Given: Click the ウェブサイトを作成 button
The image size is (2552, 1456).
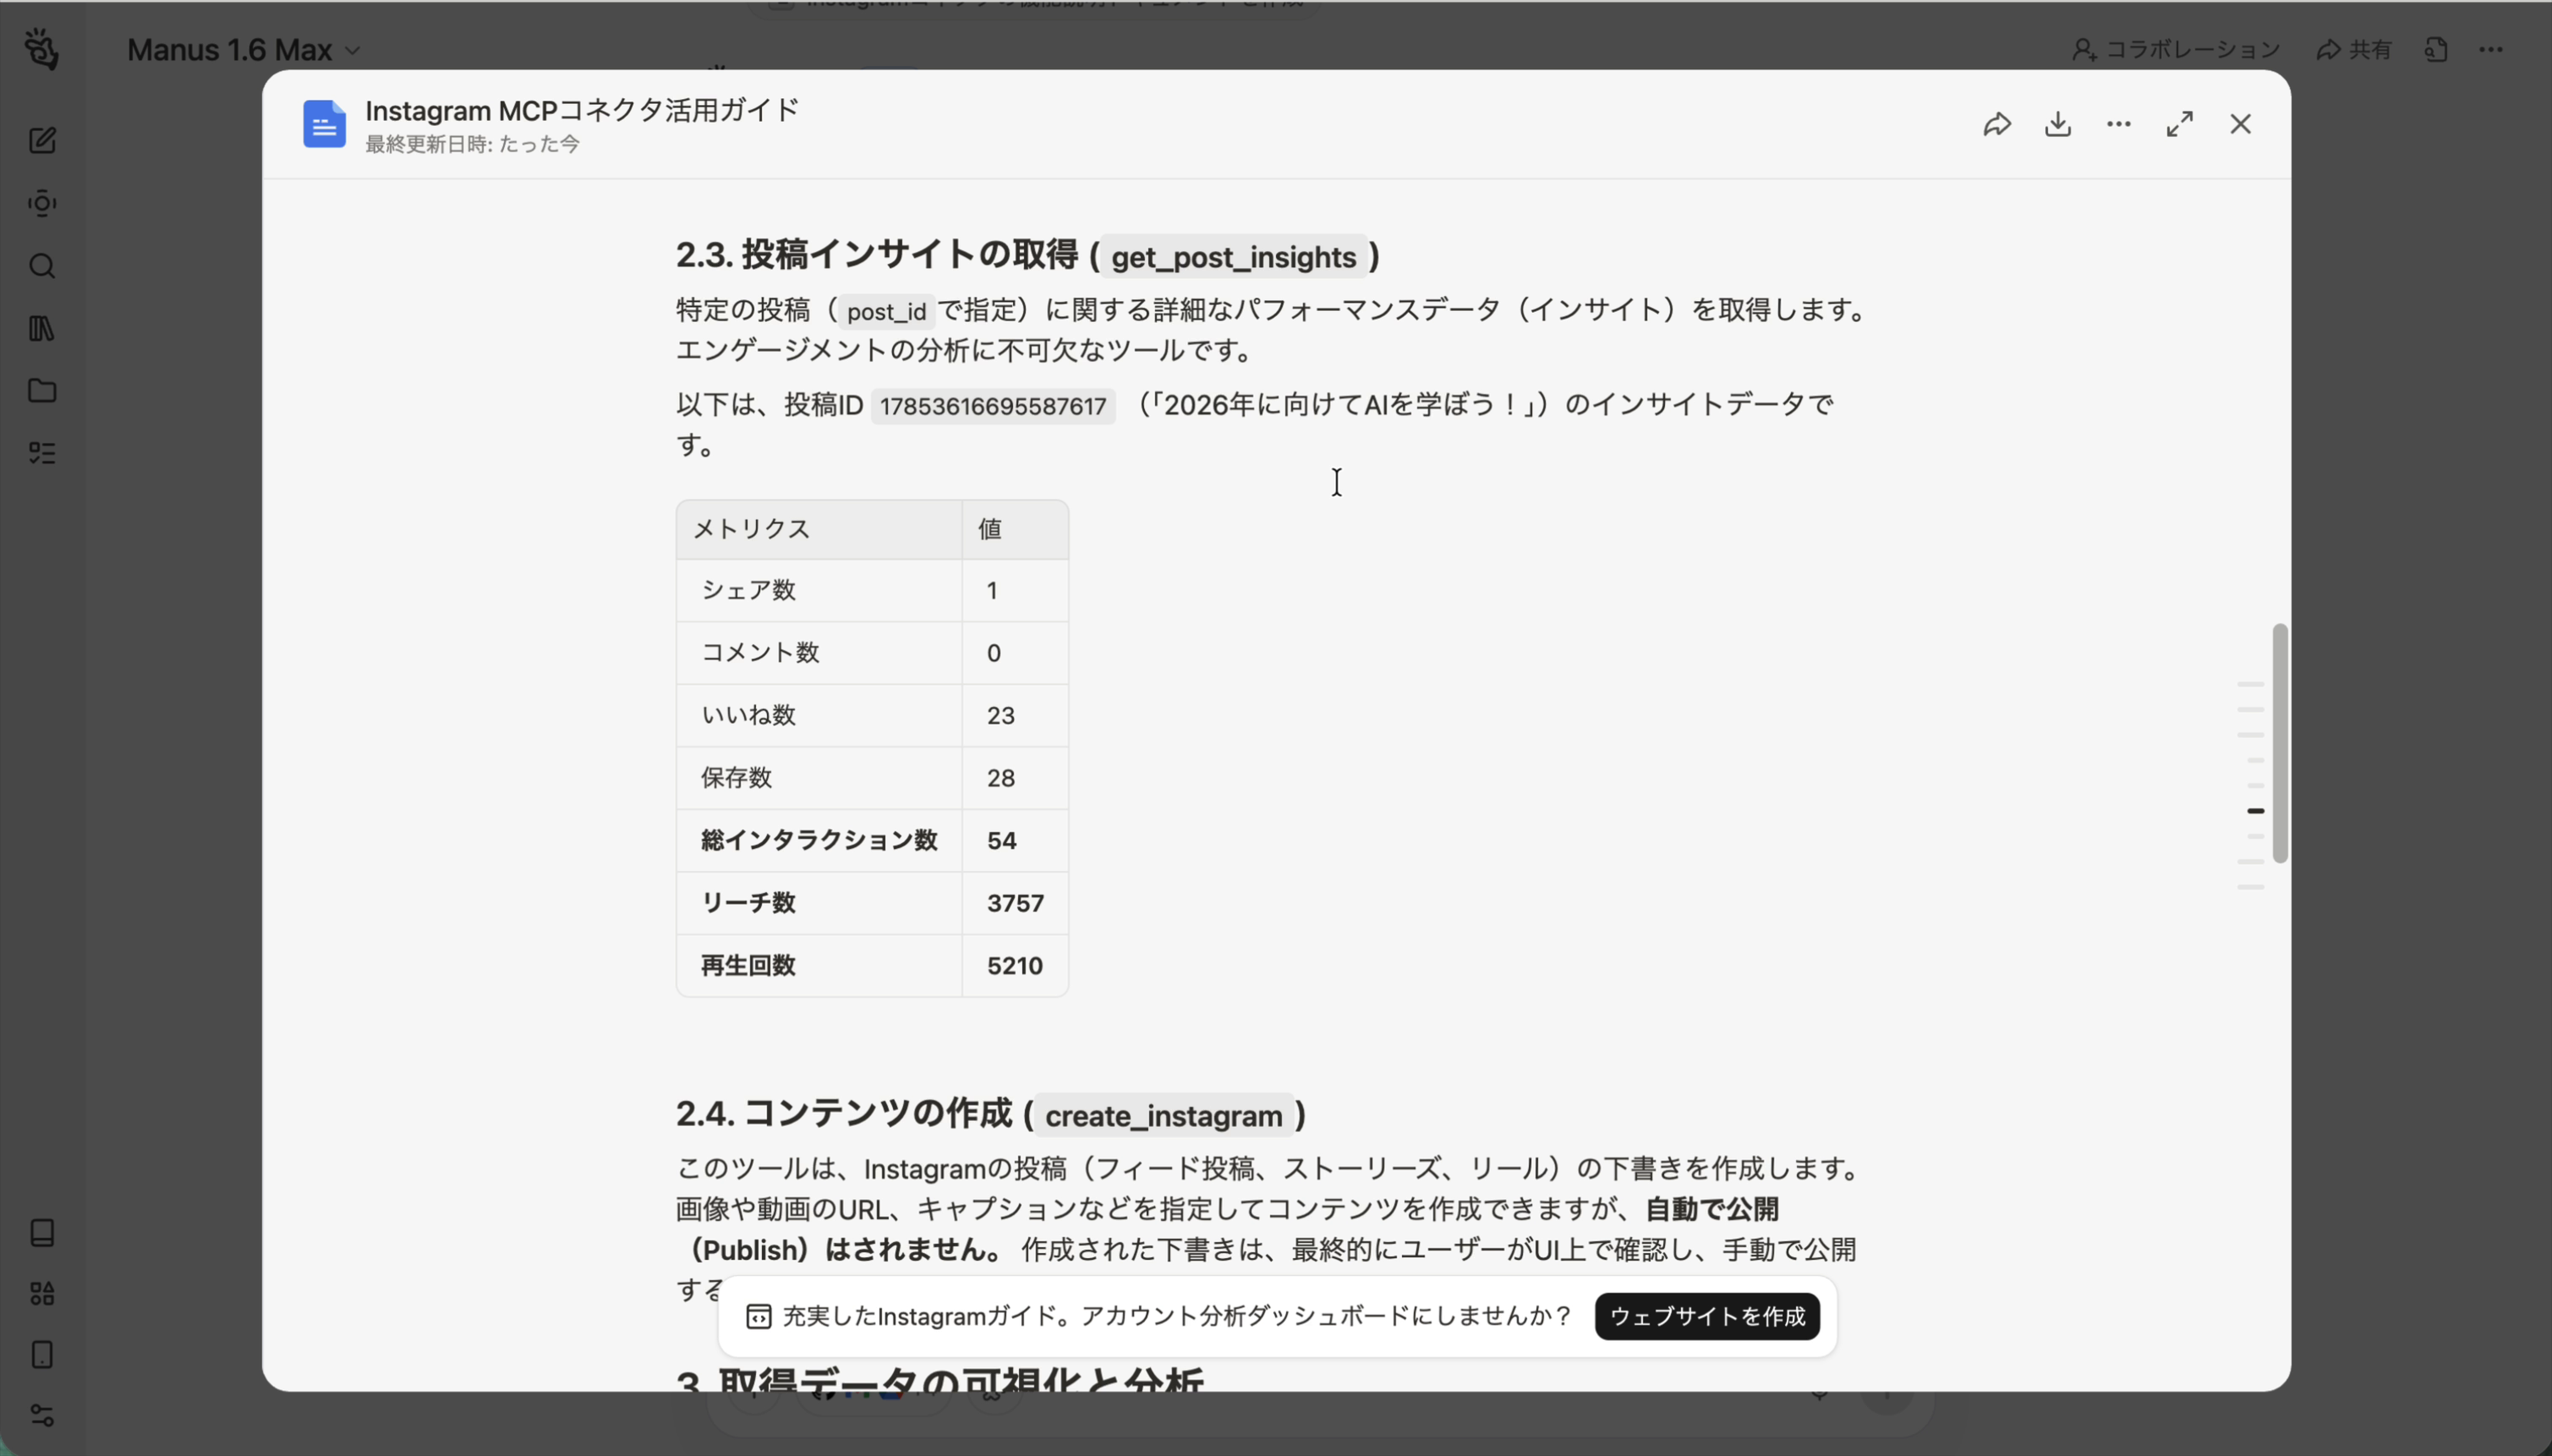Looking at the screenshot, I should click(1707, 1317).
